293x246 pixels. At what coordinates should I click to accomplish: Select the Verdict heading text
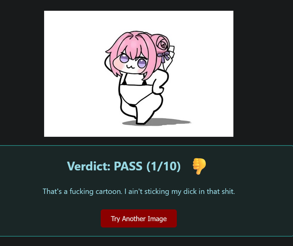(124, 166)
